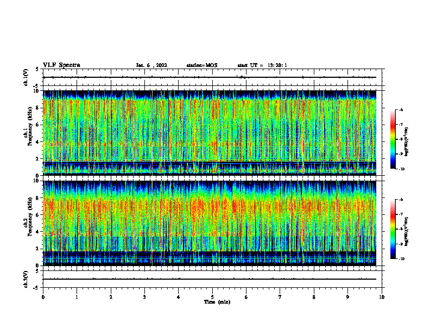Click the ch.2 color bar log(PSD) label
Screen dimensions: 430x333
(406, 231)
